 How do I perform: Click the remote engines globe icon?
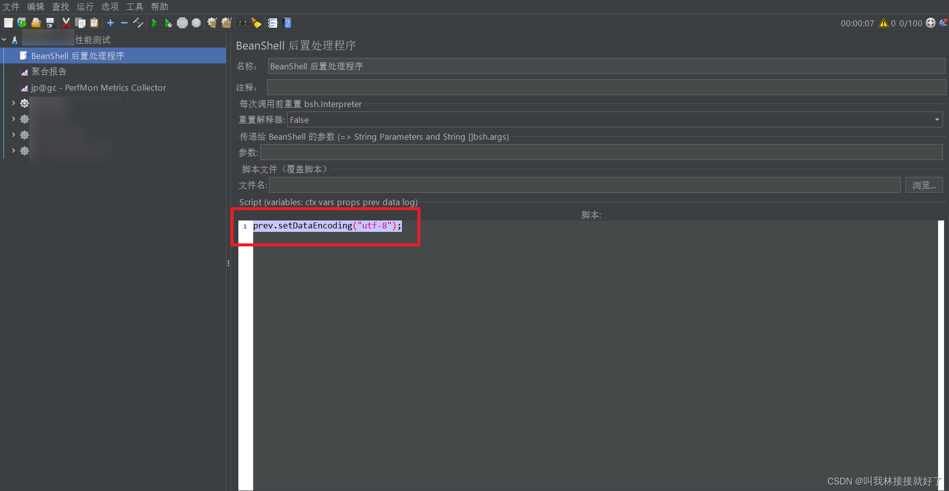pos(931,23)
